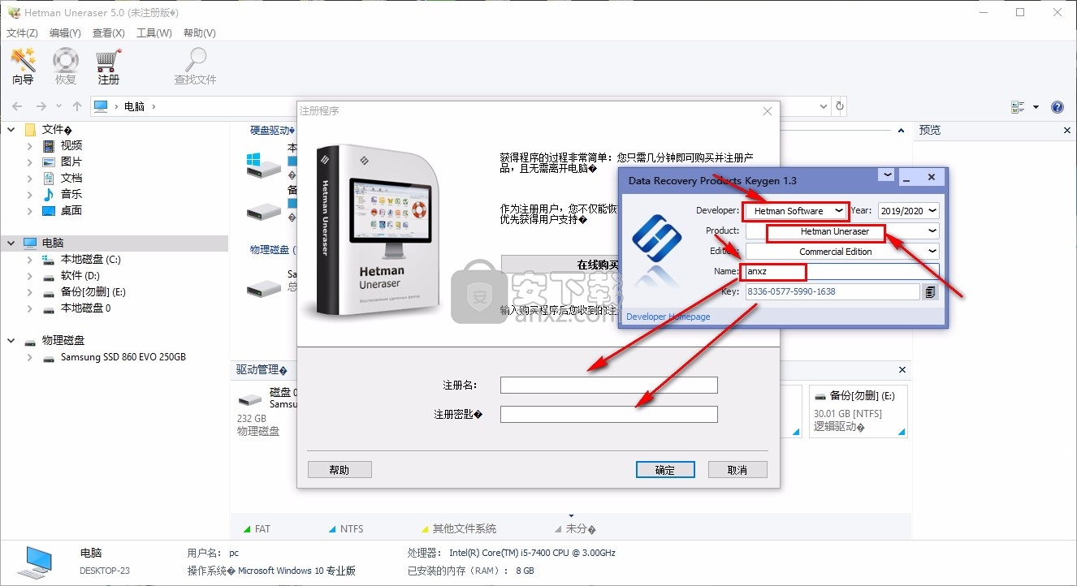Go forward with the right arrow navigation icon
This screenshot has height=586, width=1077.
pyautogui.click(x=41, y=106)
